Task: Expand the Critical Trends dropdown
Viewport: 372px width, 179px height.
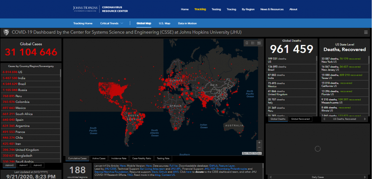Action: tap(112, 23)
